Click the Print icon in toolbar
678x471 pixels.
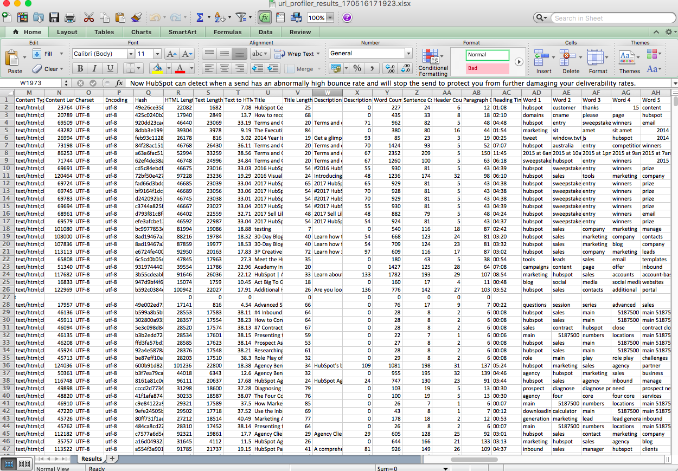(69, 17)
